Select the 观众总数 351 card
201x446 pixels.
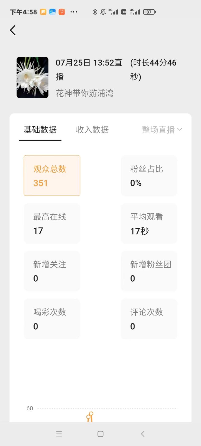pos(52,175)
